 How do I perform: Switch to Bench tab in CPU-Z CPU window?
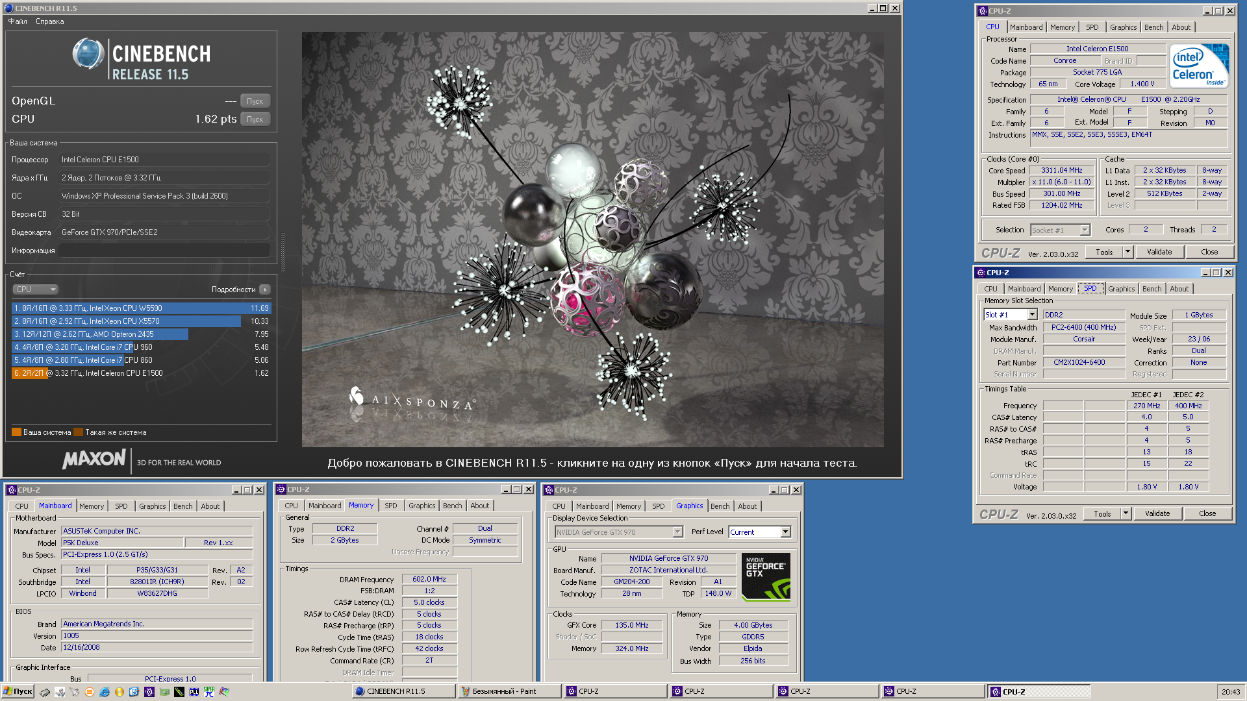click(x=1153, y=27)
